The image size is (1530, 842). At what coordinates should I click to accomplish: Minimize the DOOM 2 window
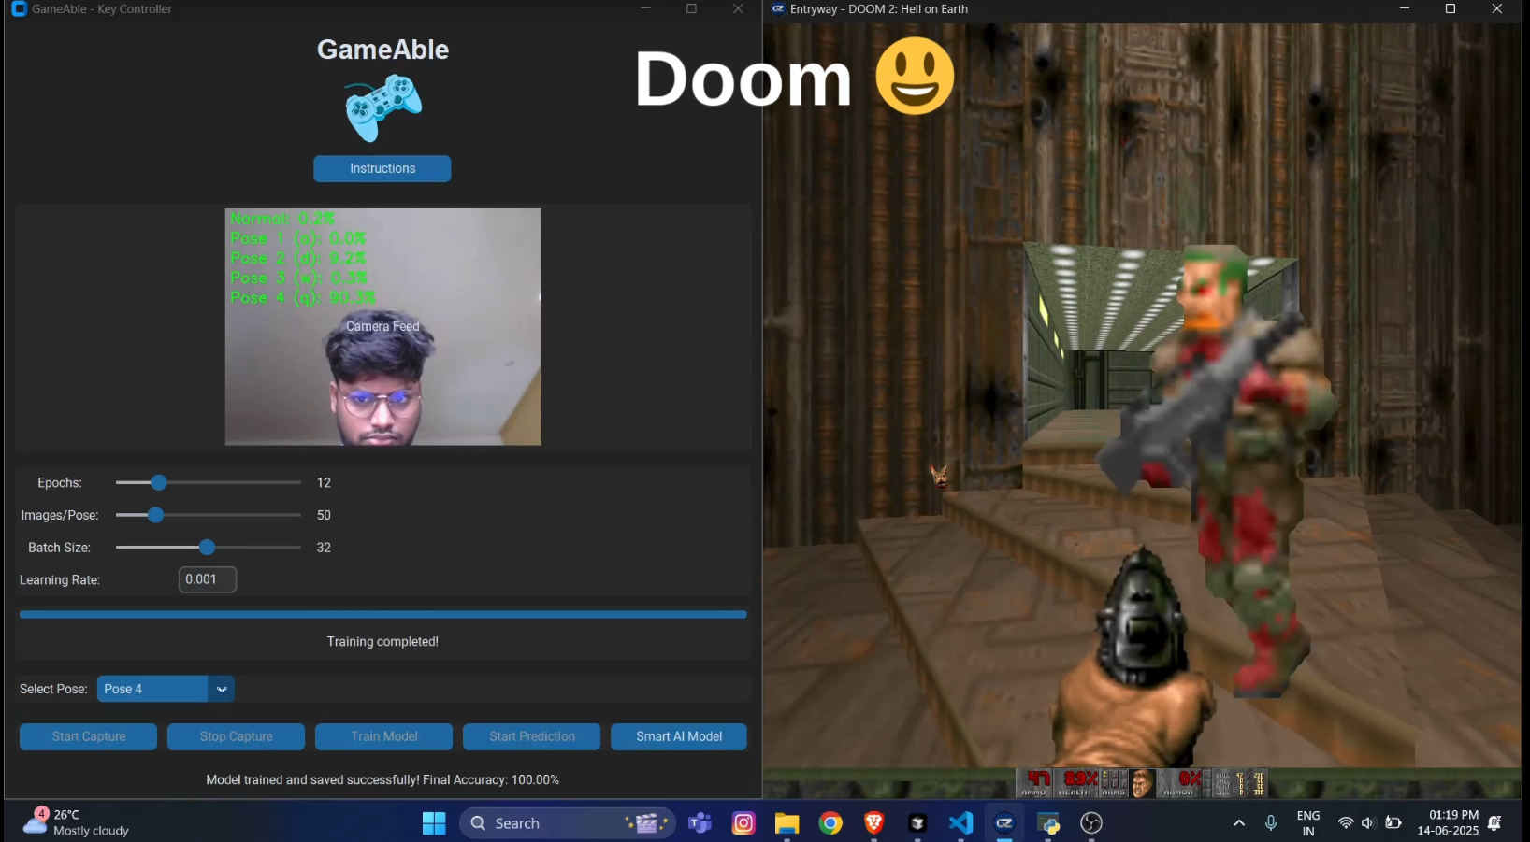(x=1404, y=9)
